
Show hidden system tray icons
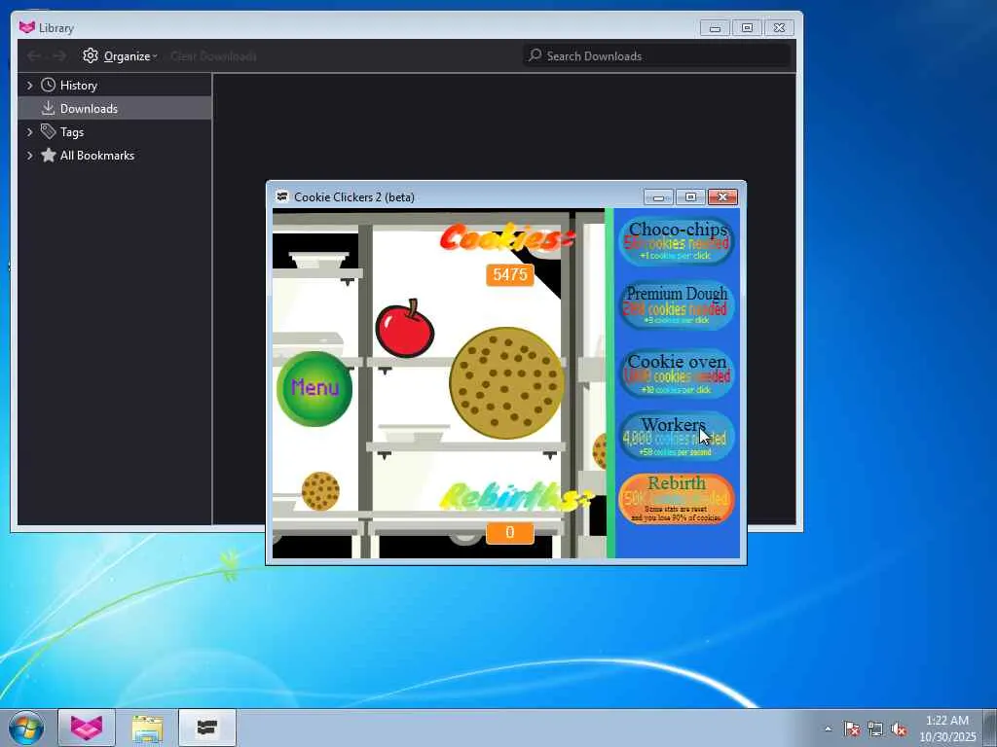828,729
